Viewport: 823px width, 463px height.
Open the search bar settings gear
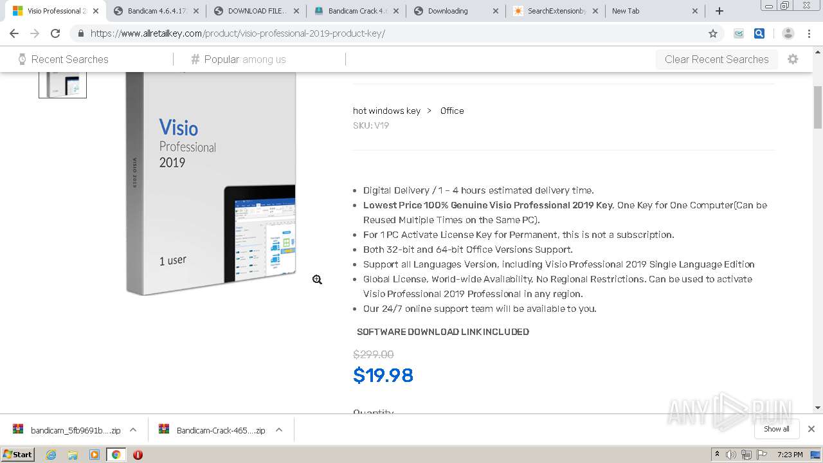[793, 59]
